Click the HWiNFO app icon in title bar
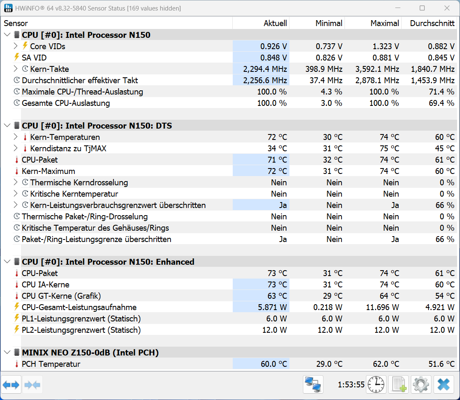This screenshot has width=460, height=400. pos(8,8)
